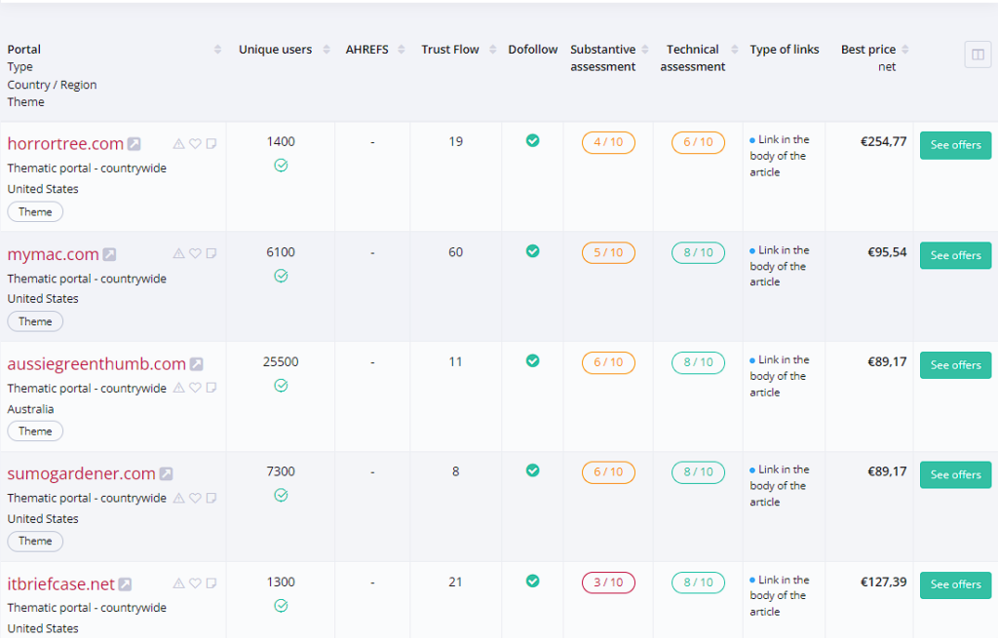Screen dimensions: 998x638
Task: Favorite itbriefcase.net using the heart icon
Action: 195,583
